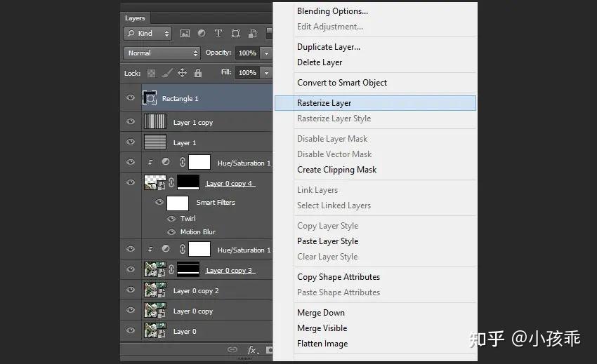597x364 pixels.
Task: Open the Fill slider arrow
Action: tap(266, 73)
